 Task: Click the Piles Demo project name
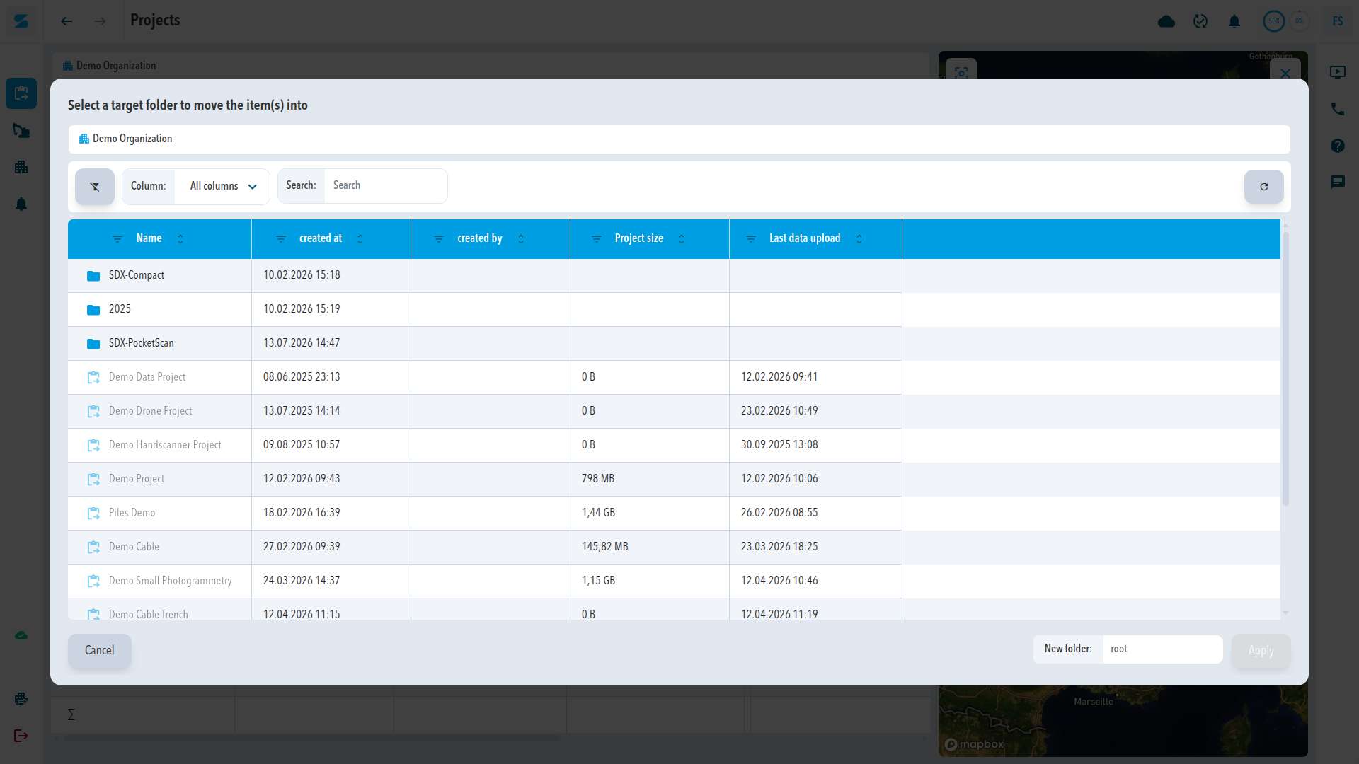132,513
